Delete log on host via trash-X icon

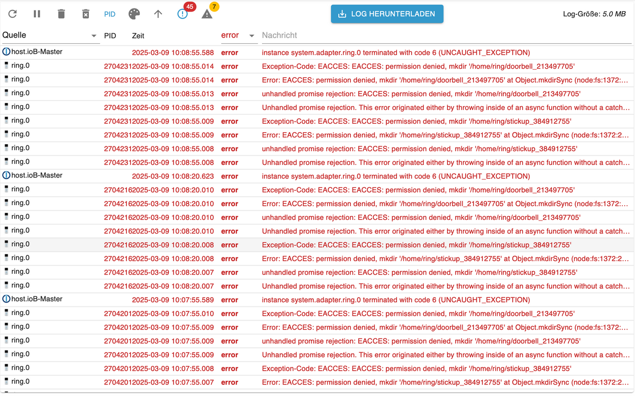86,14
